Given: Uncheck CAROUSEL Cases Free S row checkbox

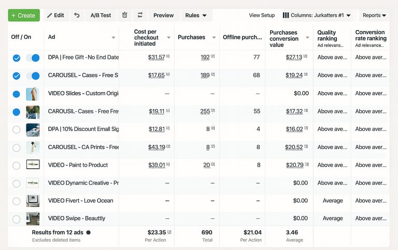Looking at the screenshot, I should [17, 76].
